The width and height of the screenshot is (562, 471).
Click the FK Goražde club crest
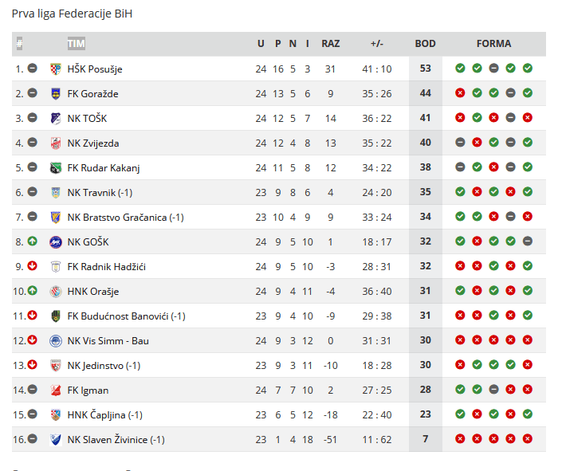click(56, 93)
